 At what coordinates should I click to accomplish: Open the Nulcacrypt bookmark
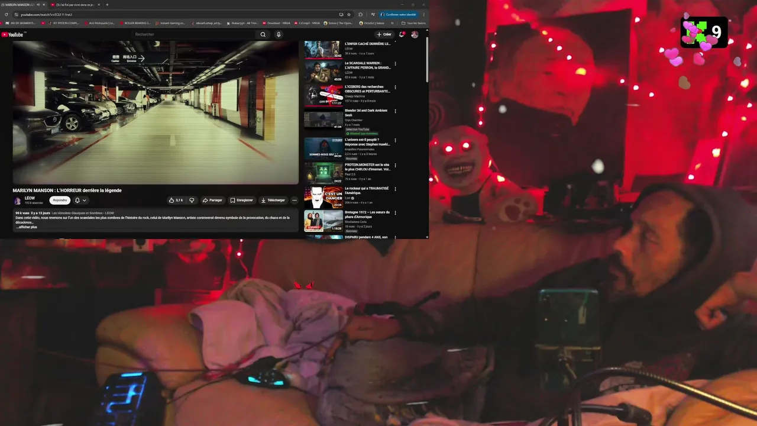[x=242, y=23]
